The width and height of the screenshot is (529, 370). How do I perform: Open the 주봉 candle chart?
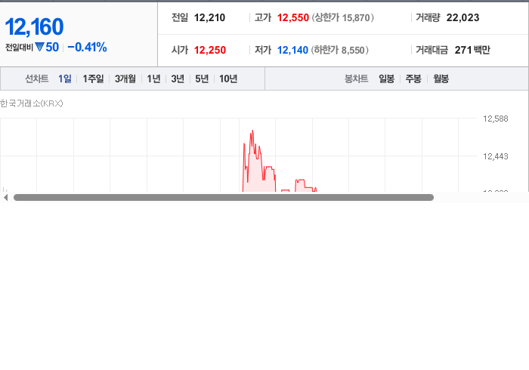[x=413, y=79]
